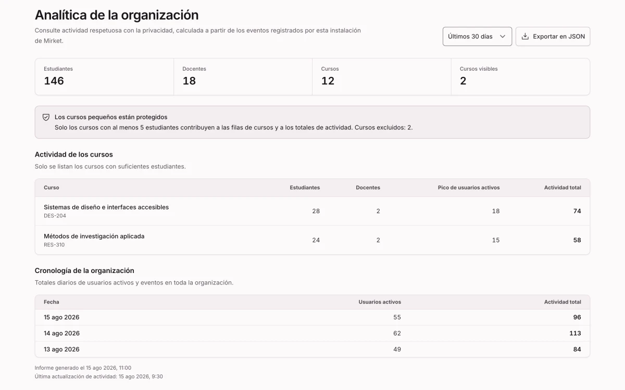Click the Totales diarios de usuarios activos subtitle

click(134, 283)
